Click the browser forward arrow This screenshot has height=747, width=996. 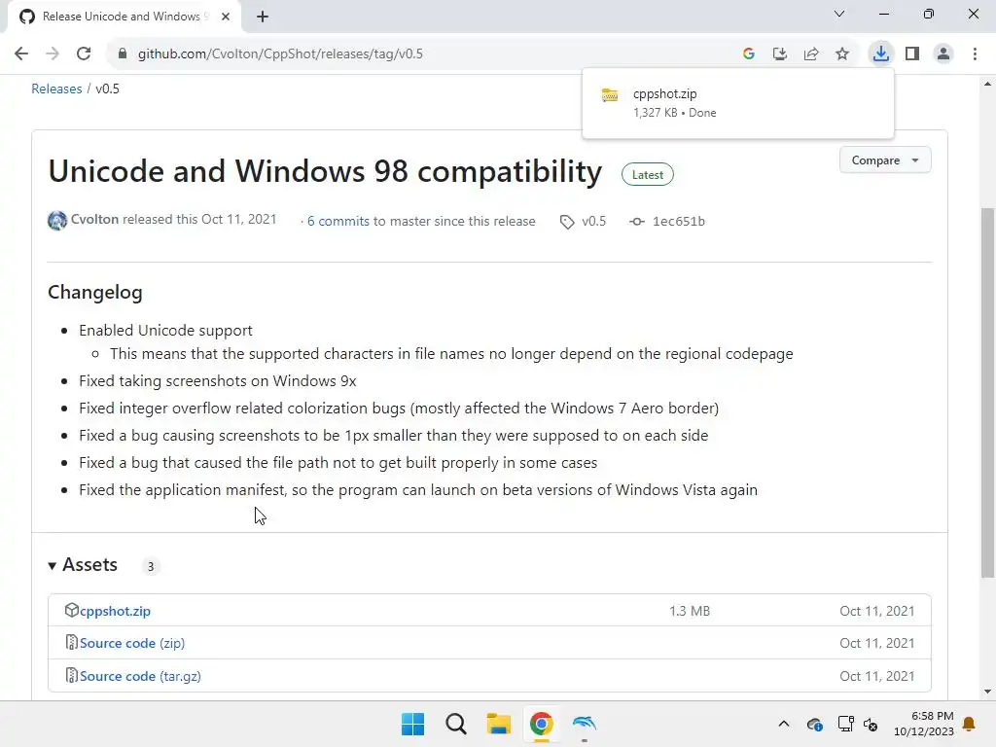click(x=53, y=53)
